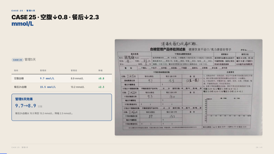Click the handwritten date '7月15日' in form
The width and height of the screenshot is (274, 154).
(131, 76)
